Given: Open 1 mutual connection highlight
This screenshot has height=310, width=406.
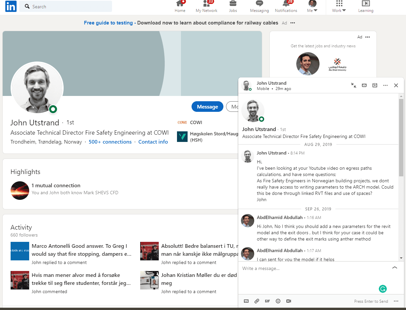Looking at the screenshot, I should click(x=56, y=185).
